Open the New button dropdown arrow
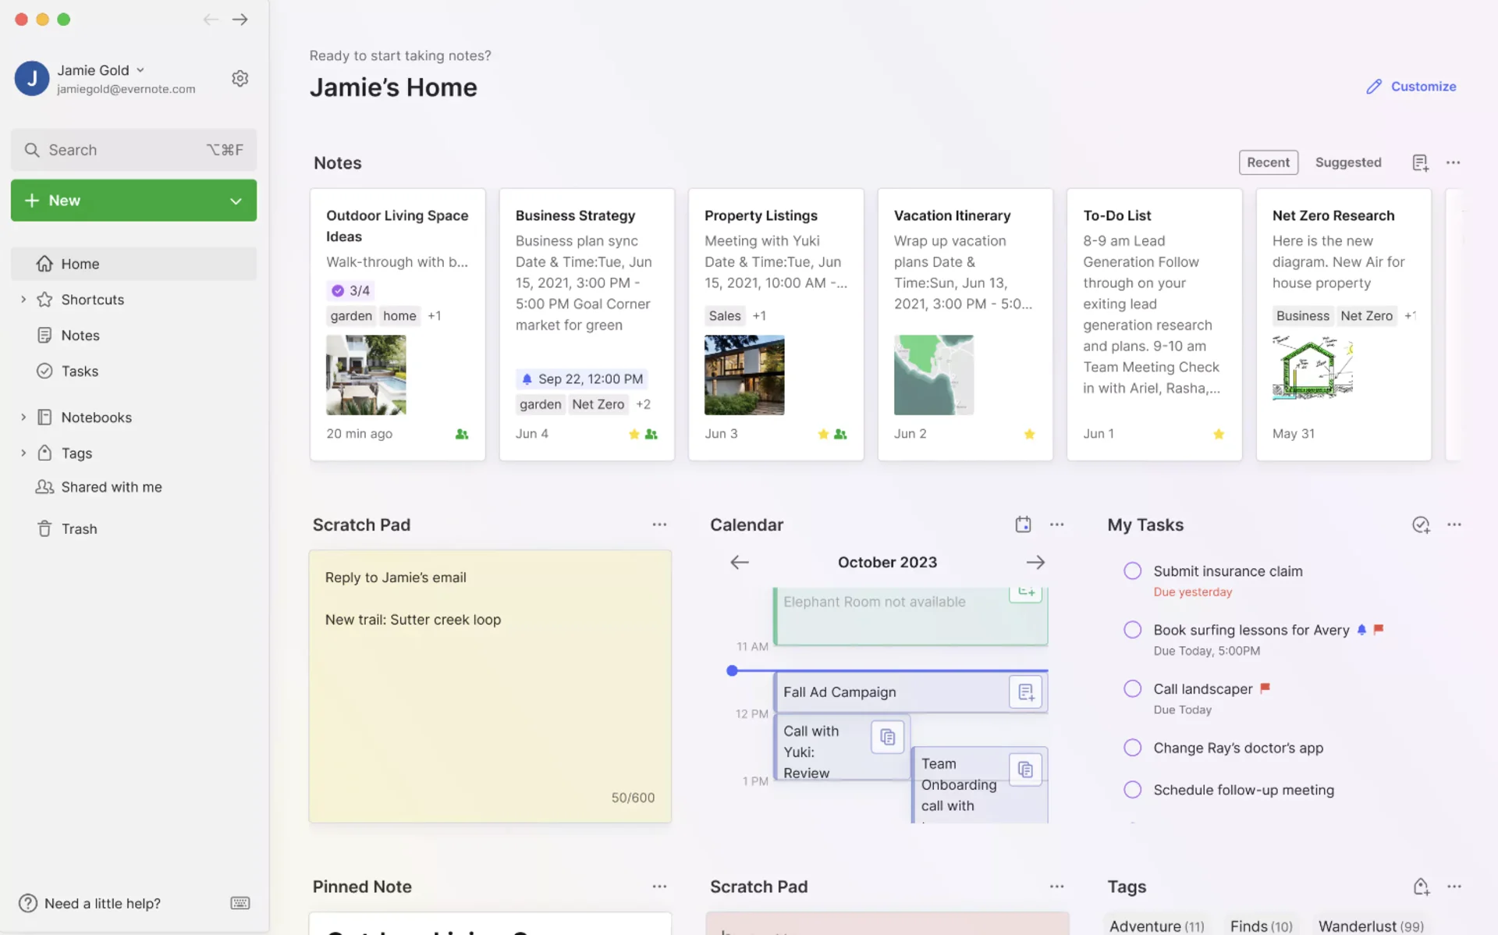1498x935 pixels. [235, 200]
